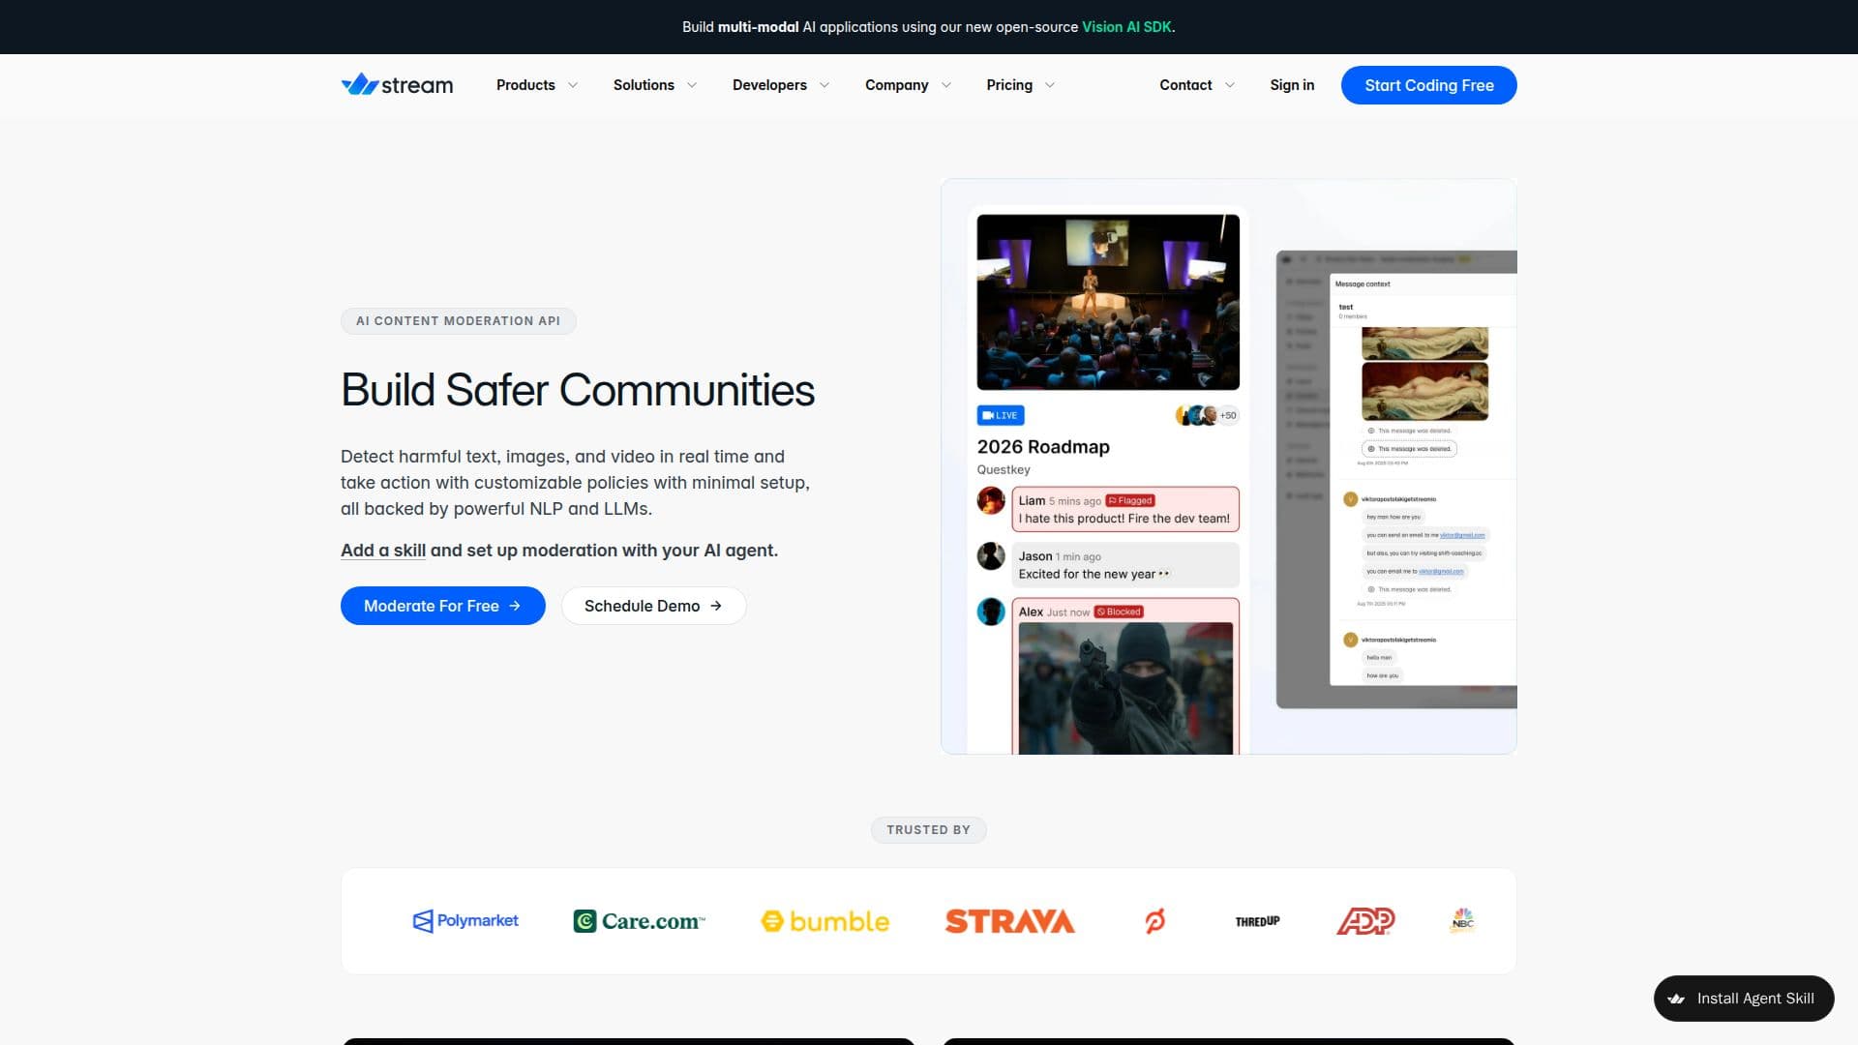Click the Bumble logo

pos(825,921)
